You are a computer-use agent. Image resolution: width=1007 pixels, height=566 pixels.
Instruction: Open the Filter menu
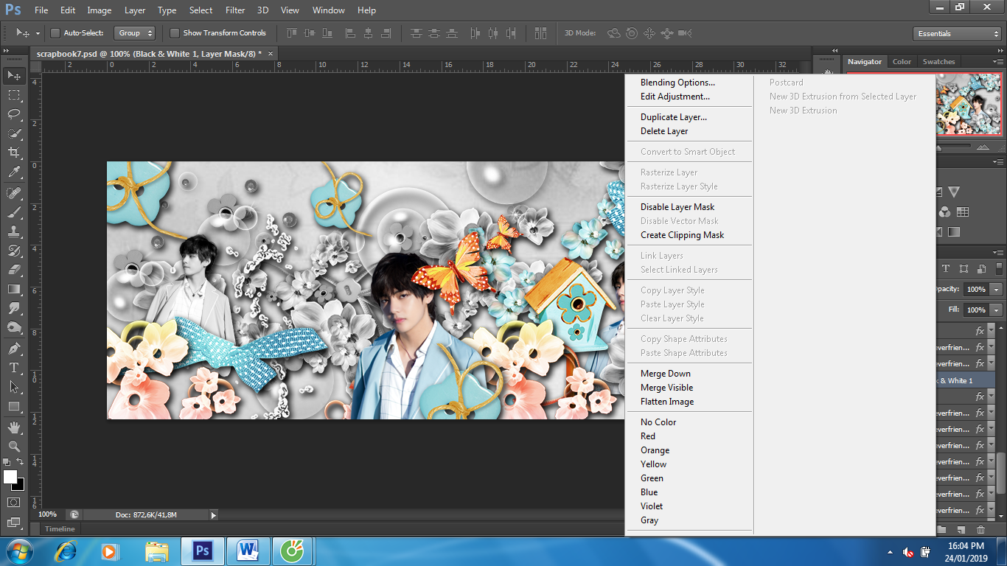[235, 10]
